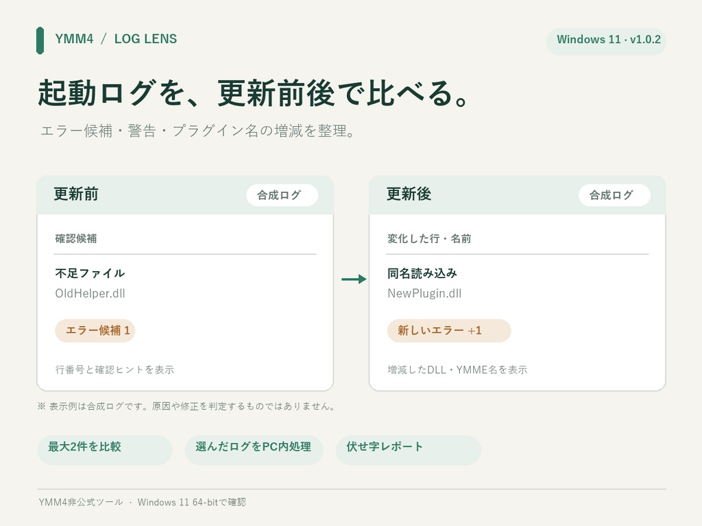
Task: Click the disclaimer note starting with ※ 表示例は合成ログです
Action: [186, 406]
